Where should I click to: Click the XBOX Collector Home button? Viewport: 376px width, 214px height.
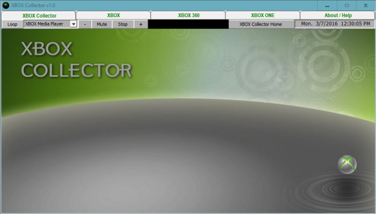[261, 24]
